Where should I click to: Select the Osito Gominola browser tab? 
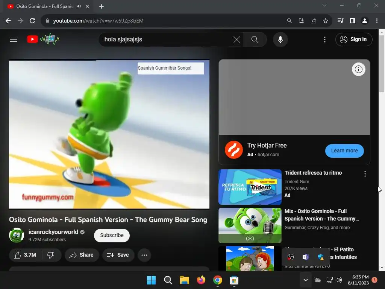[x=44, y=6]
